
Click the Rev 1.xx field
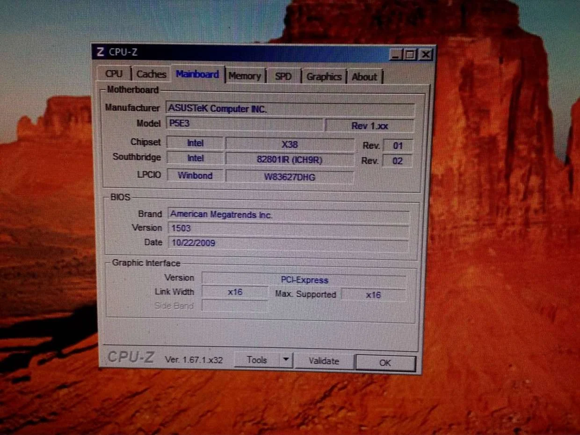pyautogui.click(x=370, y=126)
